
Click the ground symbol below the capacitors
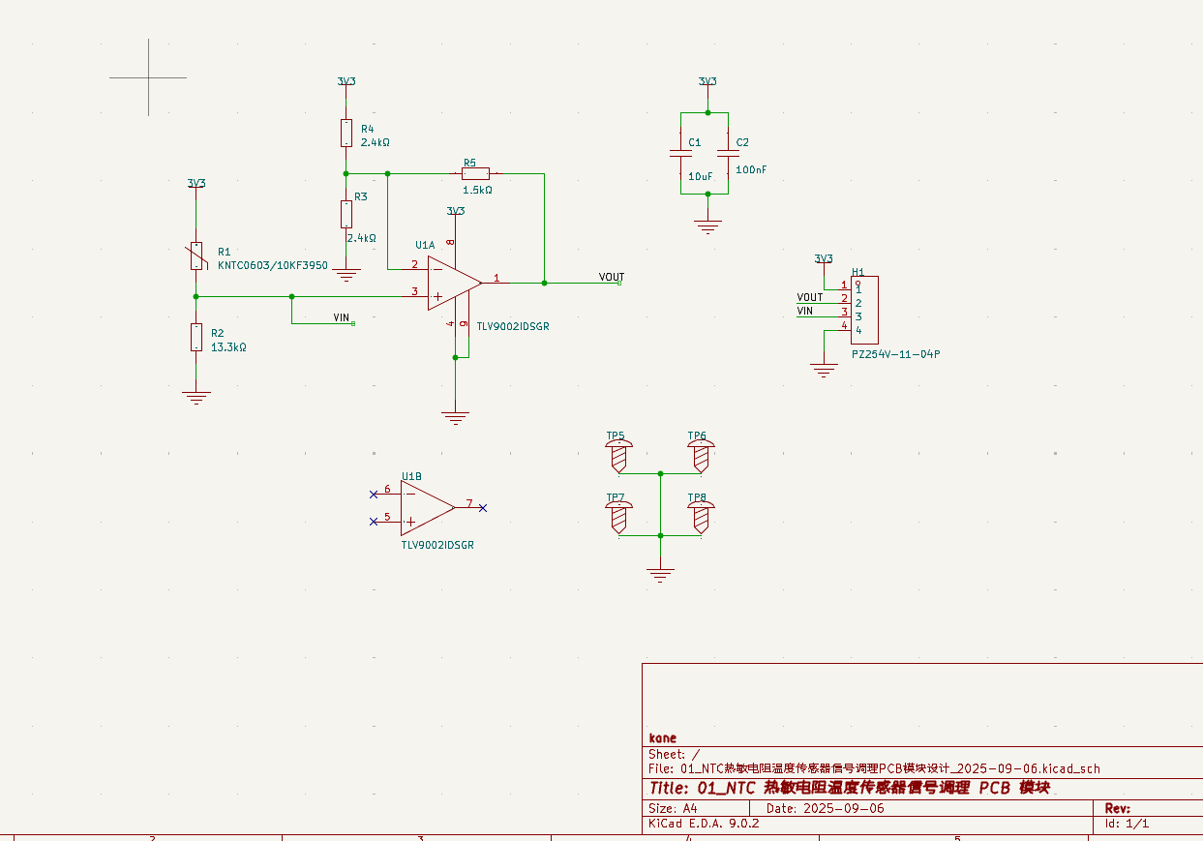click(707, 226)
